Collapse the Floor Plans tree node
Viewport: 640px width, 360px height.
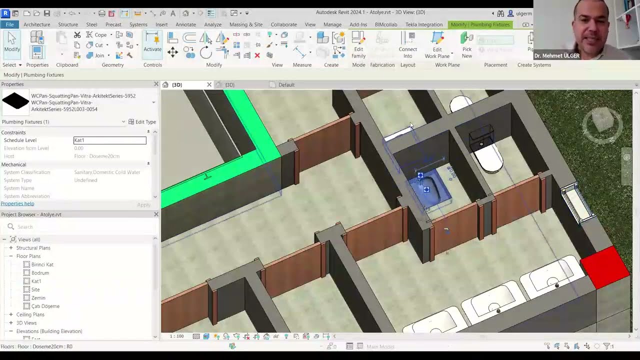(11, 256)
